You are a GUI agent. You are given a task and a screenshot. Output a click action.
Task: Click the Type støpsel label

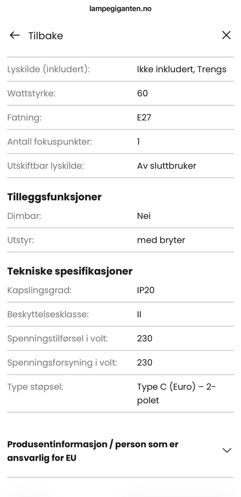tap(35, 387)
